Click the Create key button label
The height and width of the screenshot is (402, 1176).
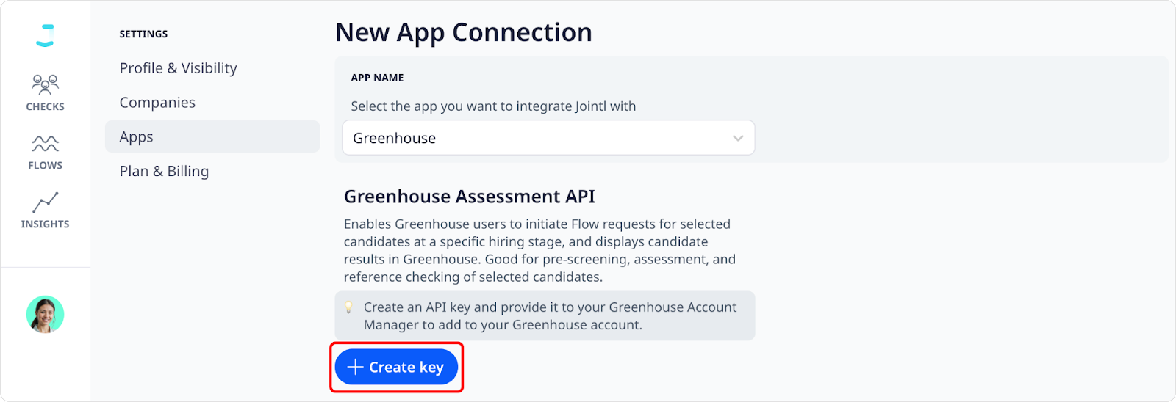pyautogui.click(x=406, y=367)
